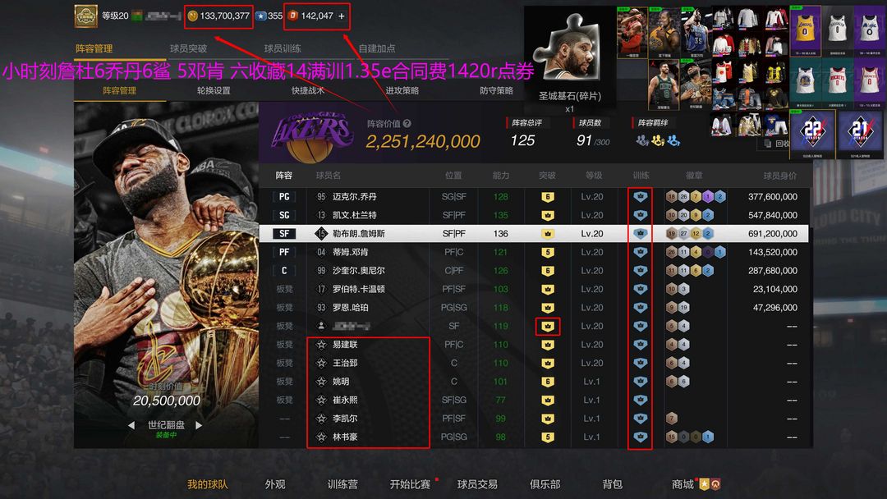Select the 勒布朗.詹姆斯 SF row
This screenshot has height=499, width=887.
tap(534, 233)
